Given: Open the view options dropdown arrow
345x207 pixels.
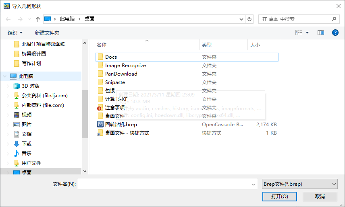Looking at the screenshot, I should point(308,33).
